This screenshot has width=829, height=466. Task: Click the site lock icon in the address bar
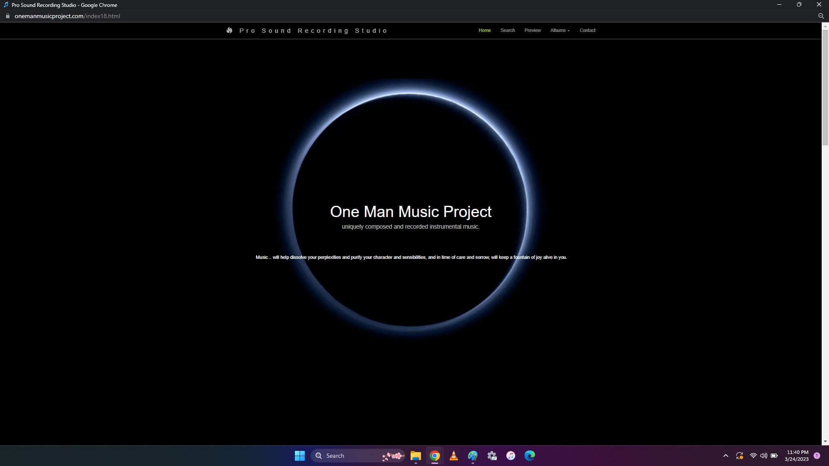(x=7, y=16)
